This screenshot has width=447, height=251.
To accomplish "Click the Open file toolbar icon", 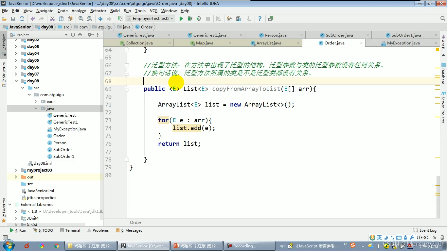I will (x=5, y=19).
